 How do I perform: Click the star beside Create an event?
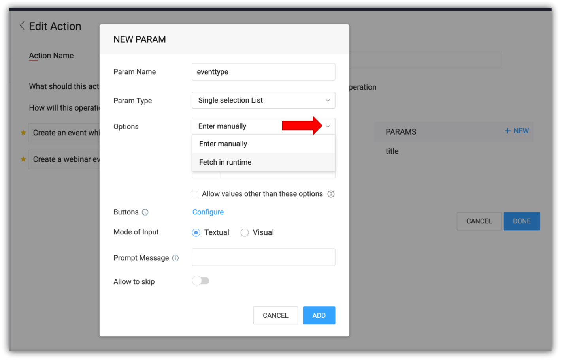click(x=23, y=133)
